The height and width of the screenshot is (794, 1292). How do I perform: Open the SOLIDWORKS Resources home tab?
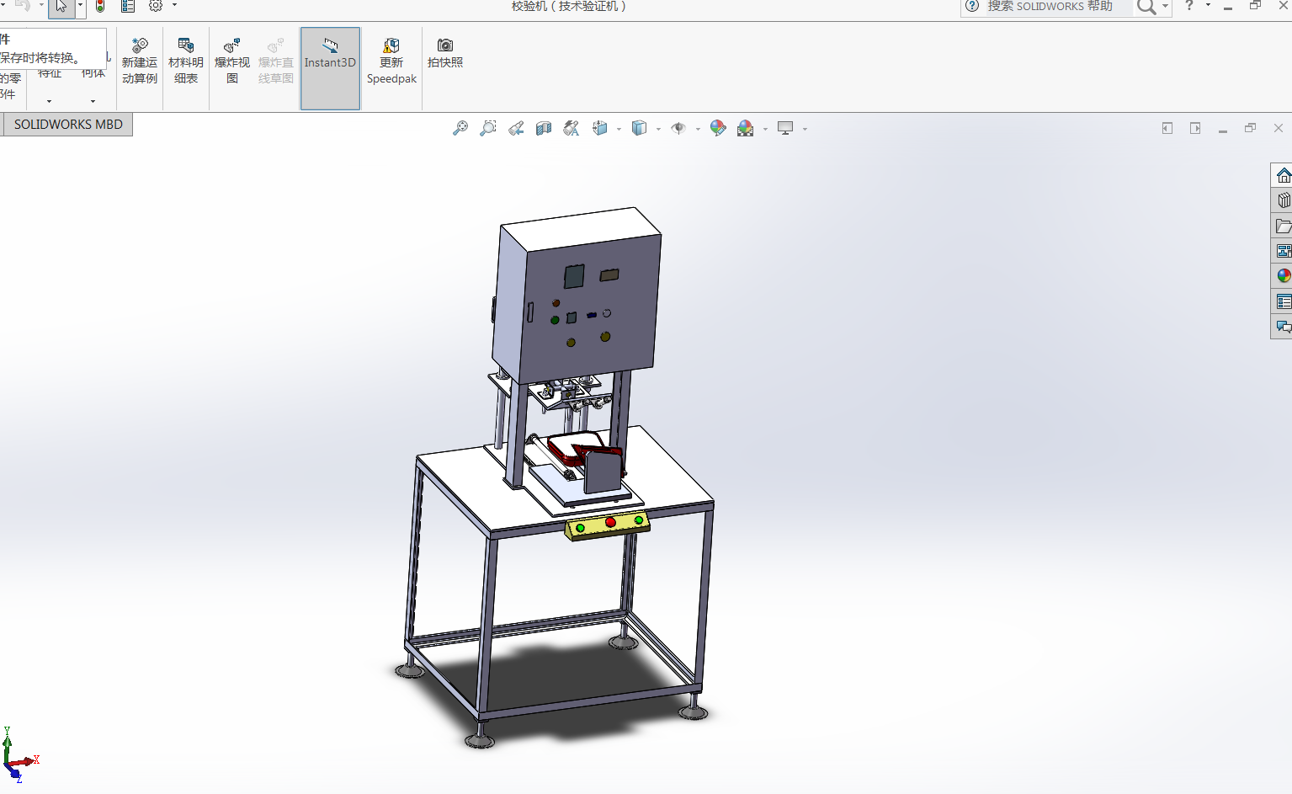[x=1283, y=175]
